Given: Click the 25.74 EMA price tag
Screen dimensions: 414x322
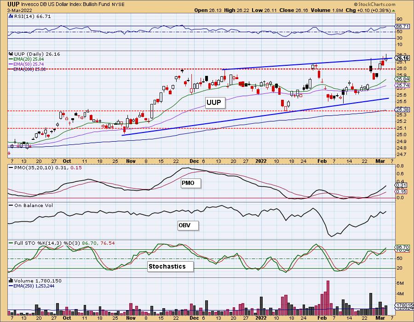Looking at the screenshot, I should (402, 85).
